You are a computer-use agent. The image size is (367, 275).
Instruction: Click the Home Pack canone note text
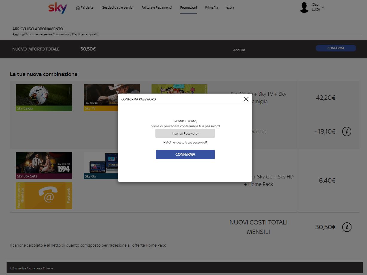click(88, 245)
